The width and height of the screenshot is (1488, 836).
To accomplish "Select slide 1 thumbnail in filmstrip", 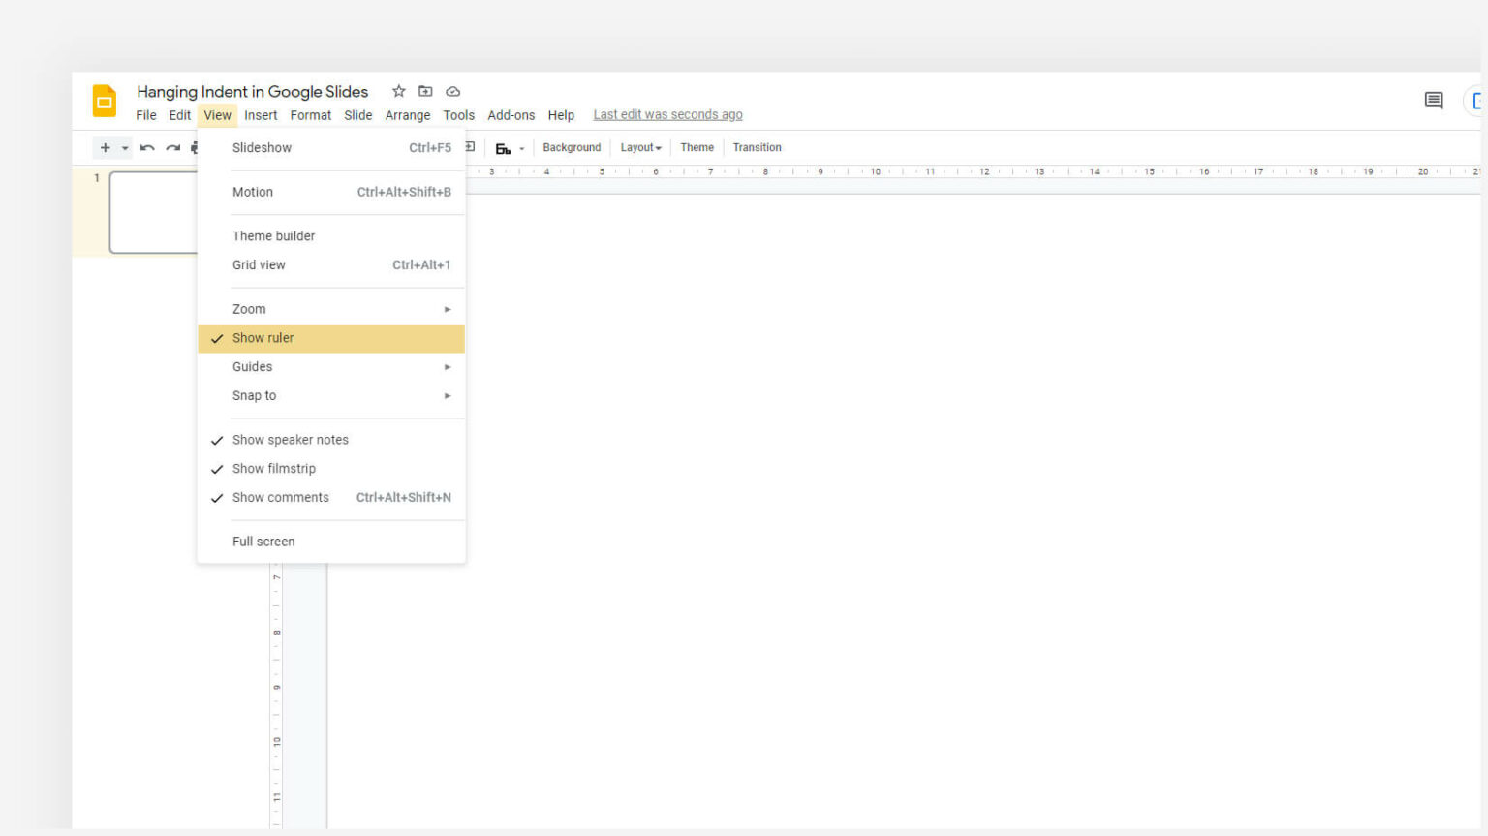I will 153,212.
